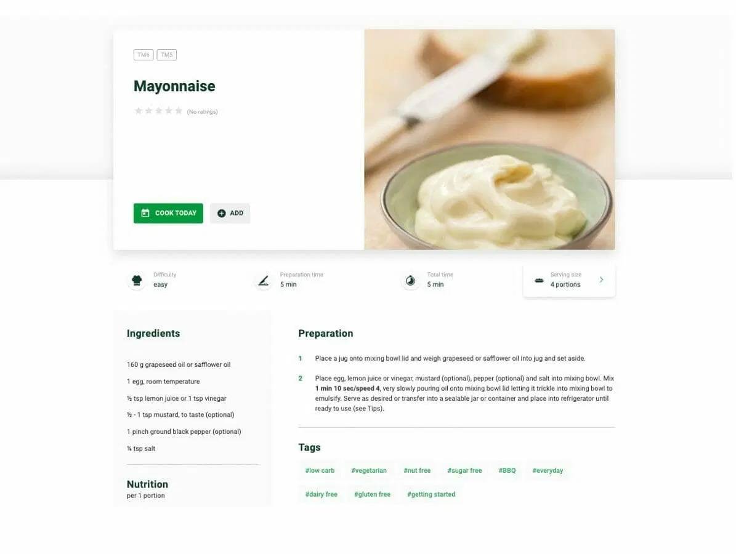This screenshot has width=736, height=554.
Task: Open the 4 portions serving selector
Action: 569,281
